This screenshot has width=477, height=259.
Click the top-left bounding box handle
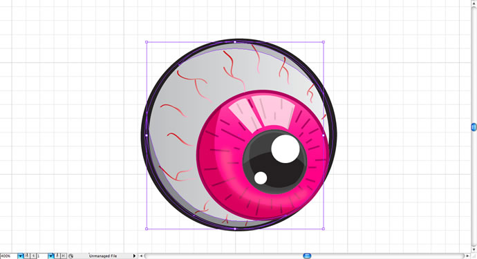pos(147,42)
